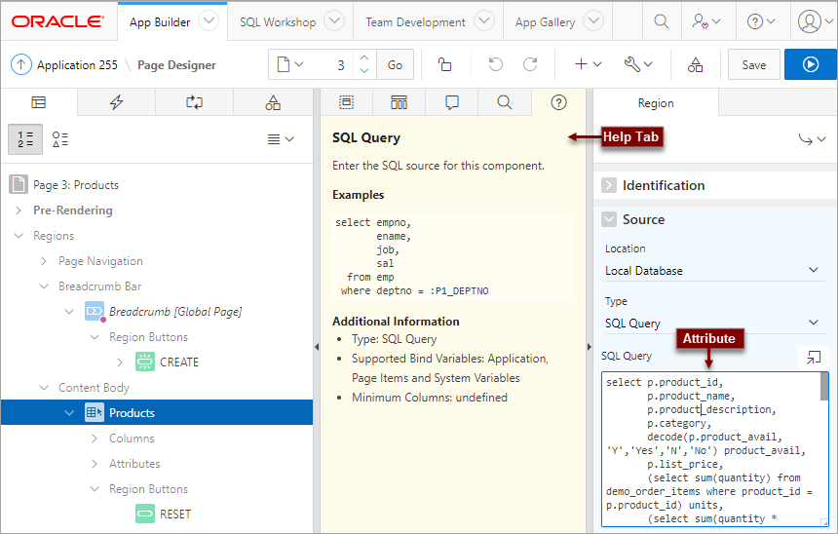Image resolution: width=838 pixels, height=534 pixels.
Task: Open the Utilities wrench menu
Action: (638, 64)
